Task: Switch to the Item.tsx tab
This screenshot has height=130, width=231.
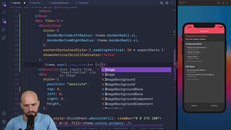Action: coord(36,3)
